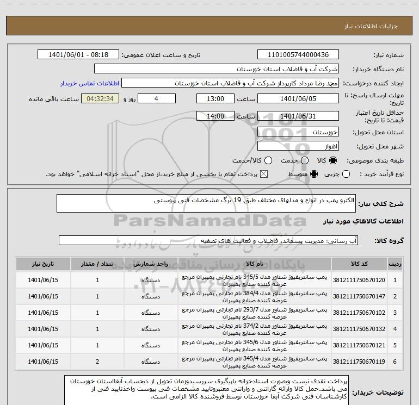Choose the متوسط purchase process option
The width and height of the screenshot is (419, 405).
314,175
